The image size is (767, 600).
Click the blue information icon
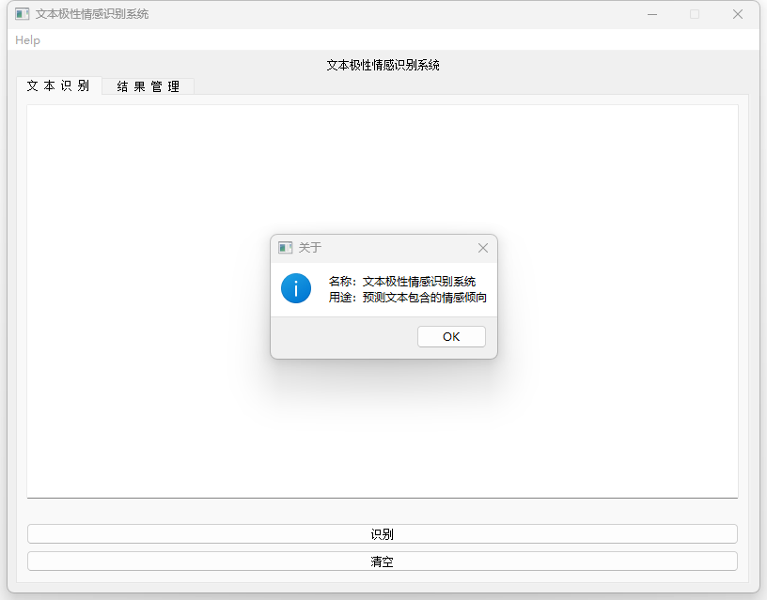pyautogui.click(x=296, y=288)
